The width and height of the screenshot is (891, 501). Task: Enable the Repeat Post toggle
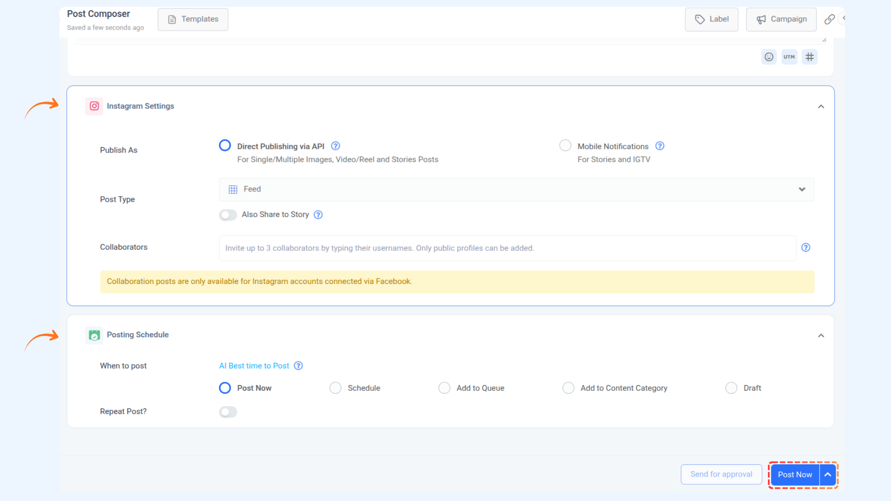pyautogui.click(x=228, y=412)
